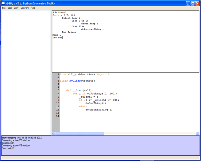Click the 'Started logging' log entry
This screenshot has height=161, width=201.
click(x=22, y=138)
